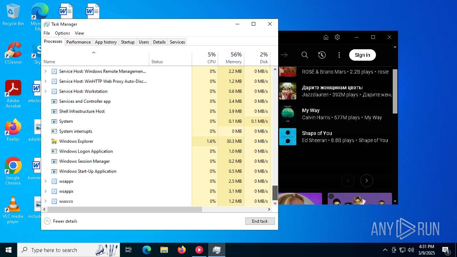This screenshot has width=457, height=257.
Task: Open the Options menu in Task Manager
Action: [x=62, y=33]
